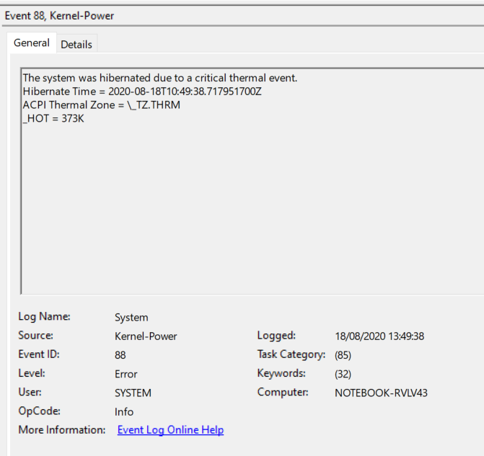Viewport: 484px width, 456px height.
Task: Click the User: label
Action: pyautogui.click(x=30, y=392)
